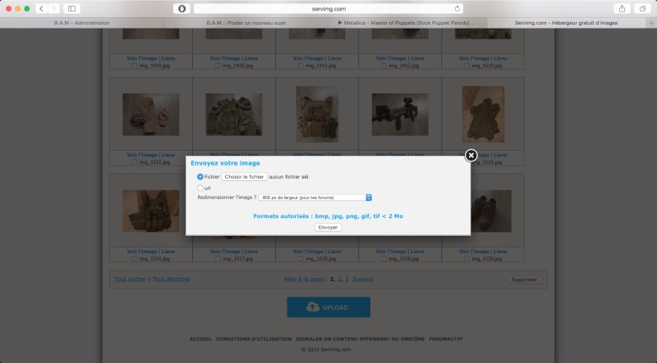
Task: Click the © 2015 Servimg.com text
Action: click(326, 349)
